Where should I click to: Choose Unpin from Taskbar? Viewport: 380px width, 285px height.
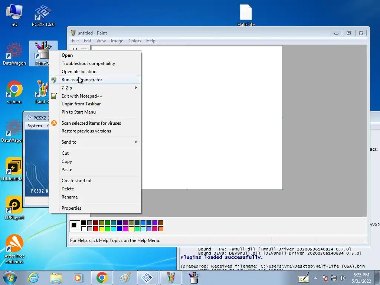95,104
